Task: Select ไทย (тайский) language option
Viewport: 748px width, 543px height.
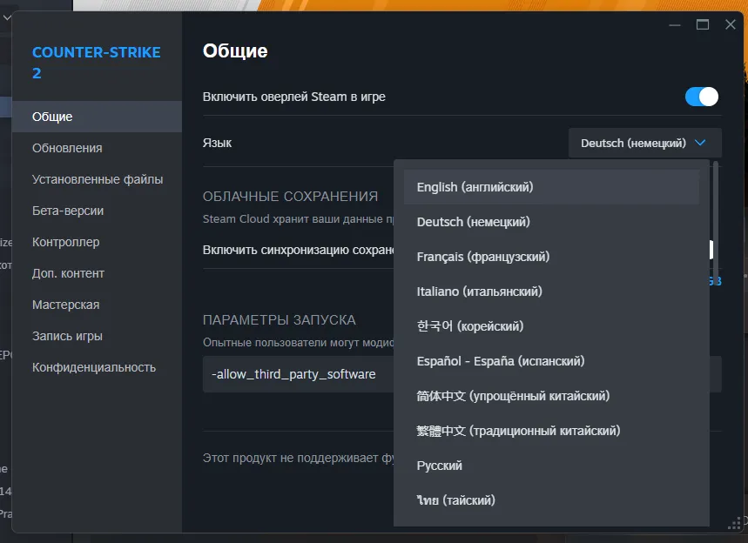Action: pyautogui.click(x=551, y=500)
